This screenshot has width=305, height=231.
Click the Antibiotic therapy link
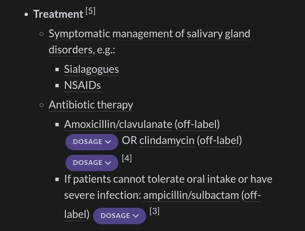point(91,105)
